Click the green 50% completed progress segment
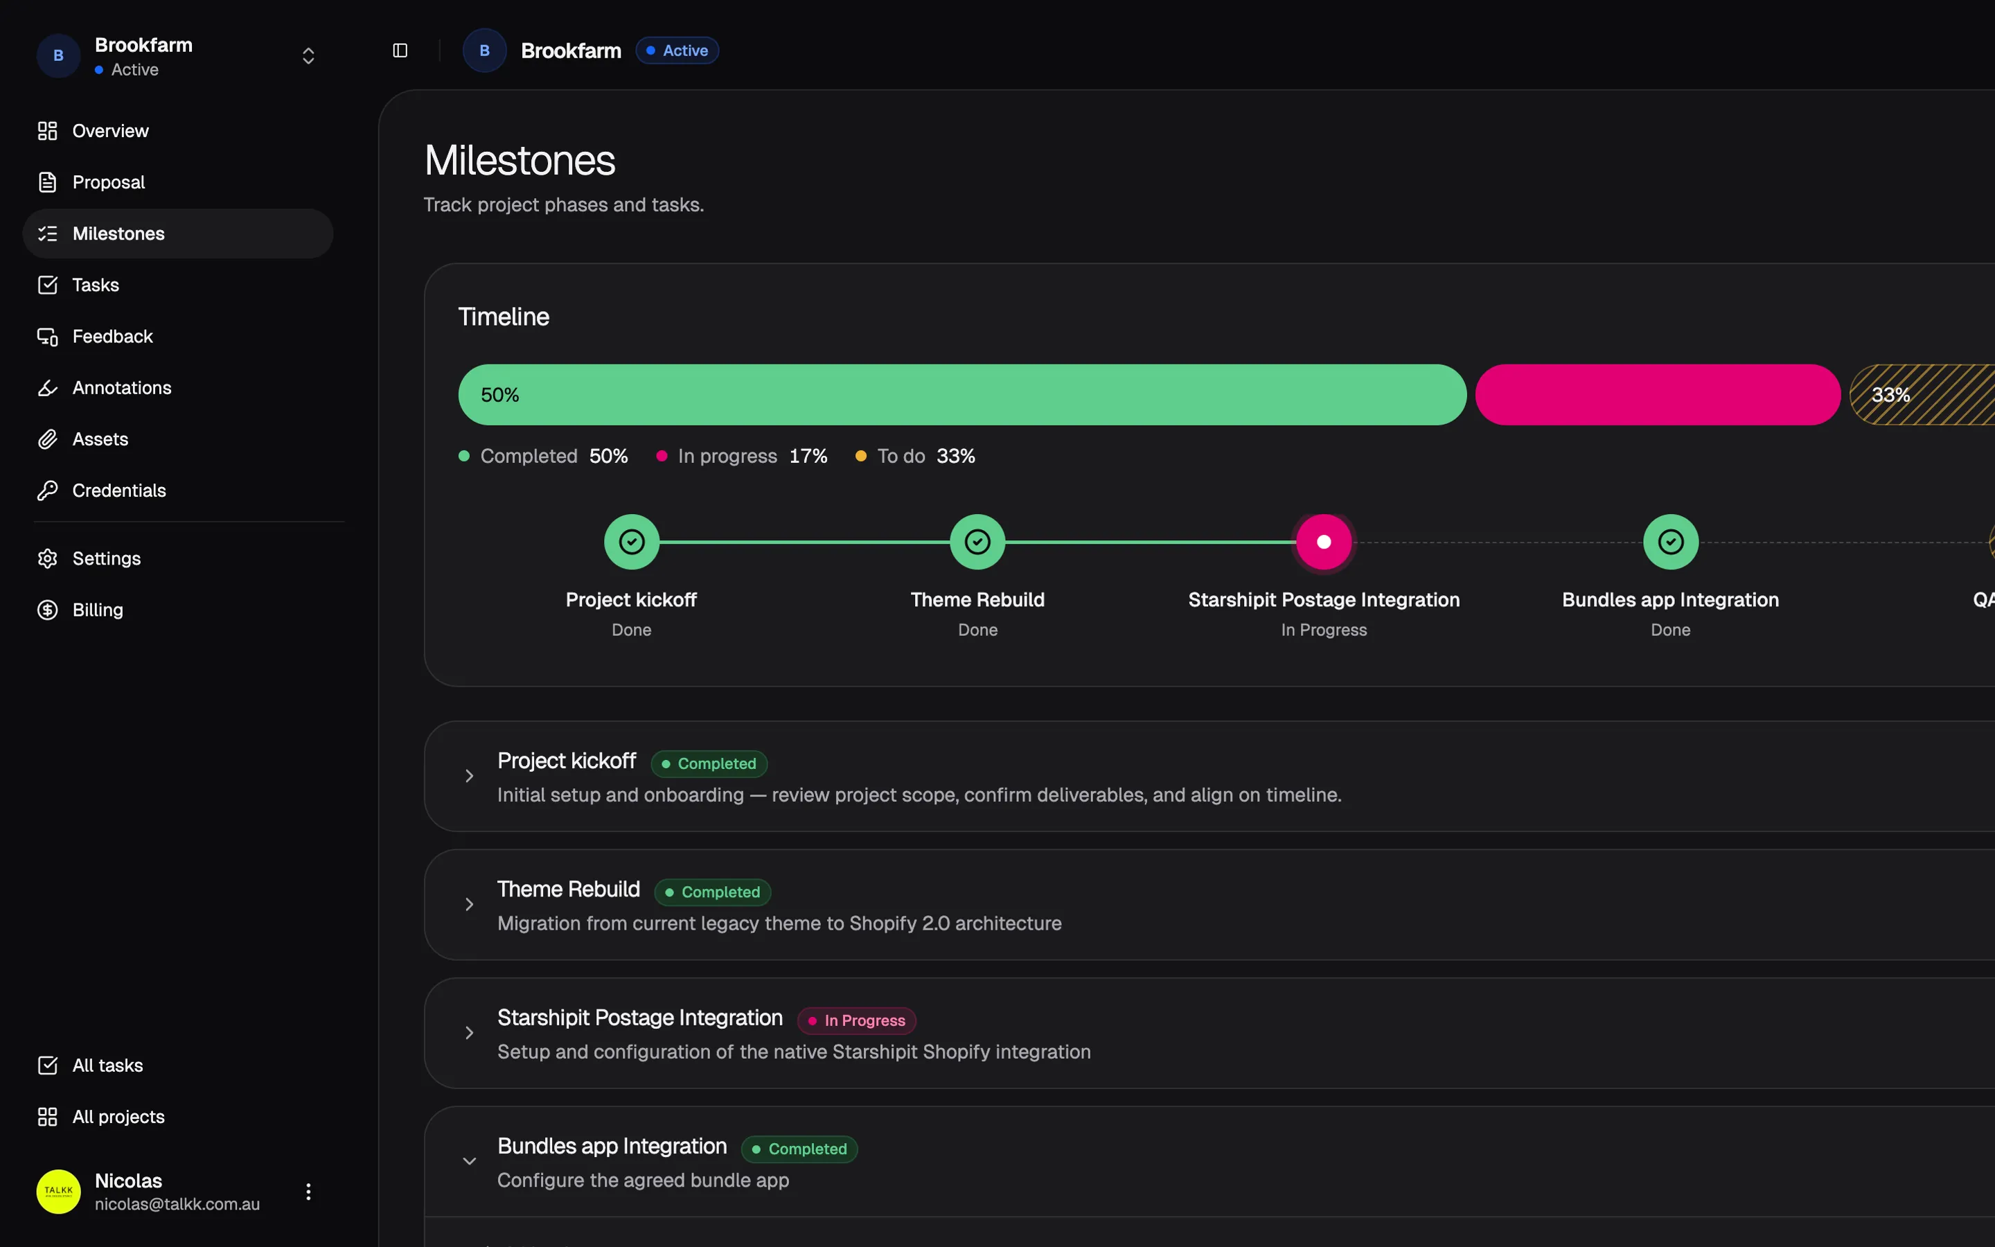The width and height of the screenshot is (1995, 1247). pyautogui.click(x=962, y=395)
